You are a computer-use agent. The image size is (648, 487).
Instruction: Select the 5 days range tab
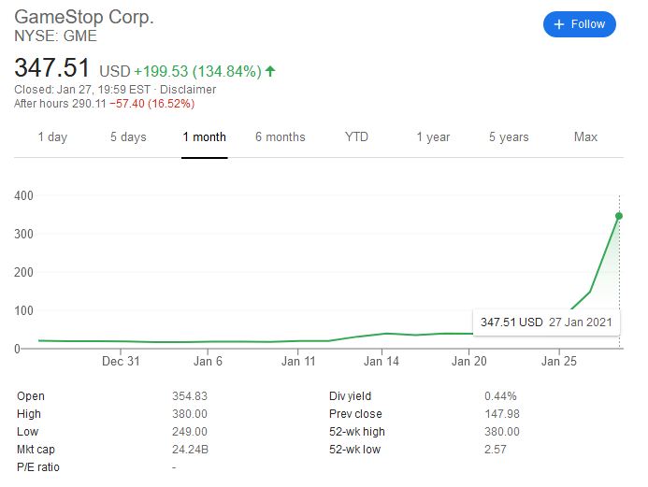coord(128,137)
